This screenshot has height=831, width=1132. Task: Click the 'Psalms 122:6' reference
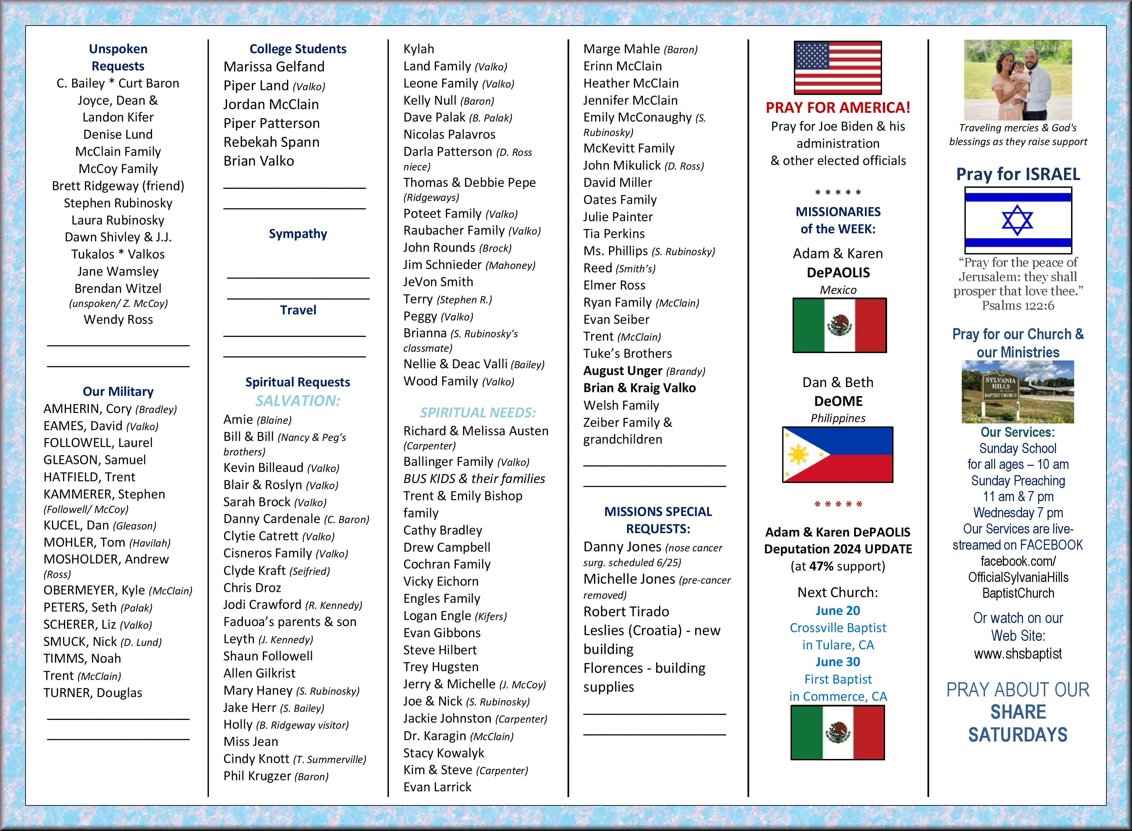pos(1018,305)
